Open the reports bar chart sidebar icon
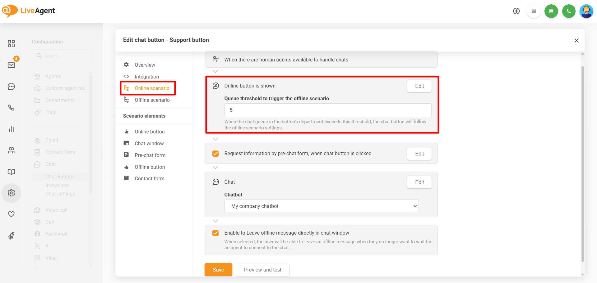Viewport: 597px width, 283px height. tap(12, 129)
